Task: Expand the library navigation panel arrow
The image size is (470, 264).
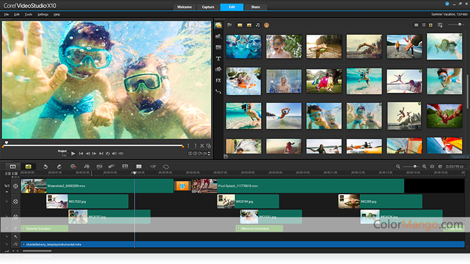Action: (x=226, y=157)
